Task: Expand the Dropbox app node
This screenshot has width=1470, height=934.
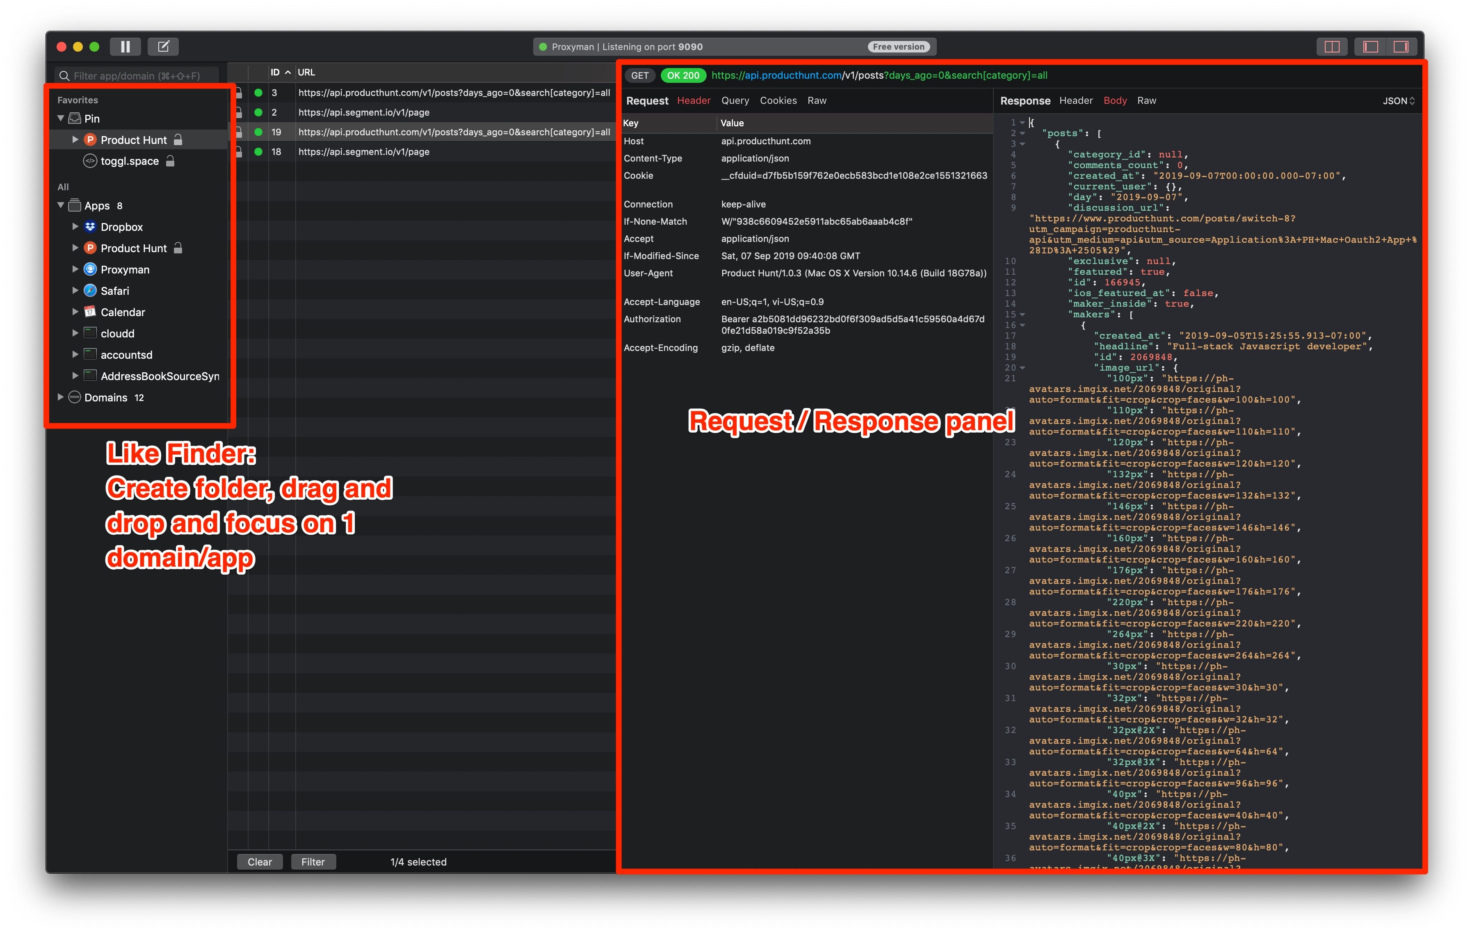Action: point(75,227)
